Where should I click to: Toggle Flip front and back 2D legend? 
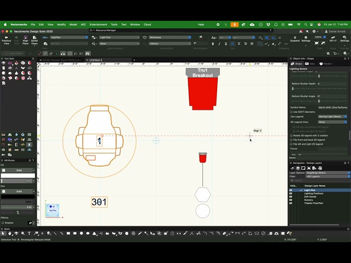click(x=291, y=140)
